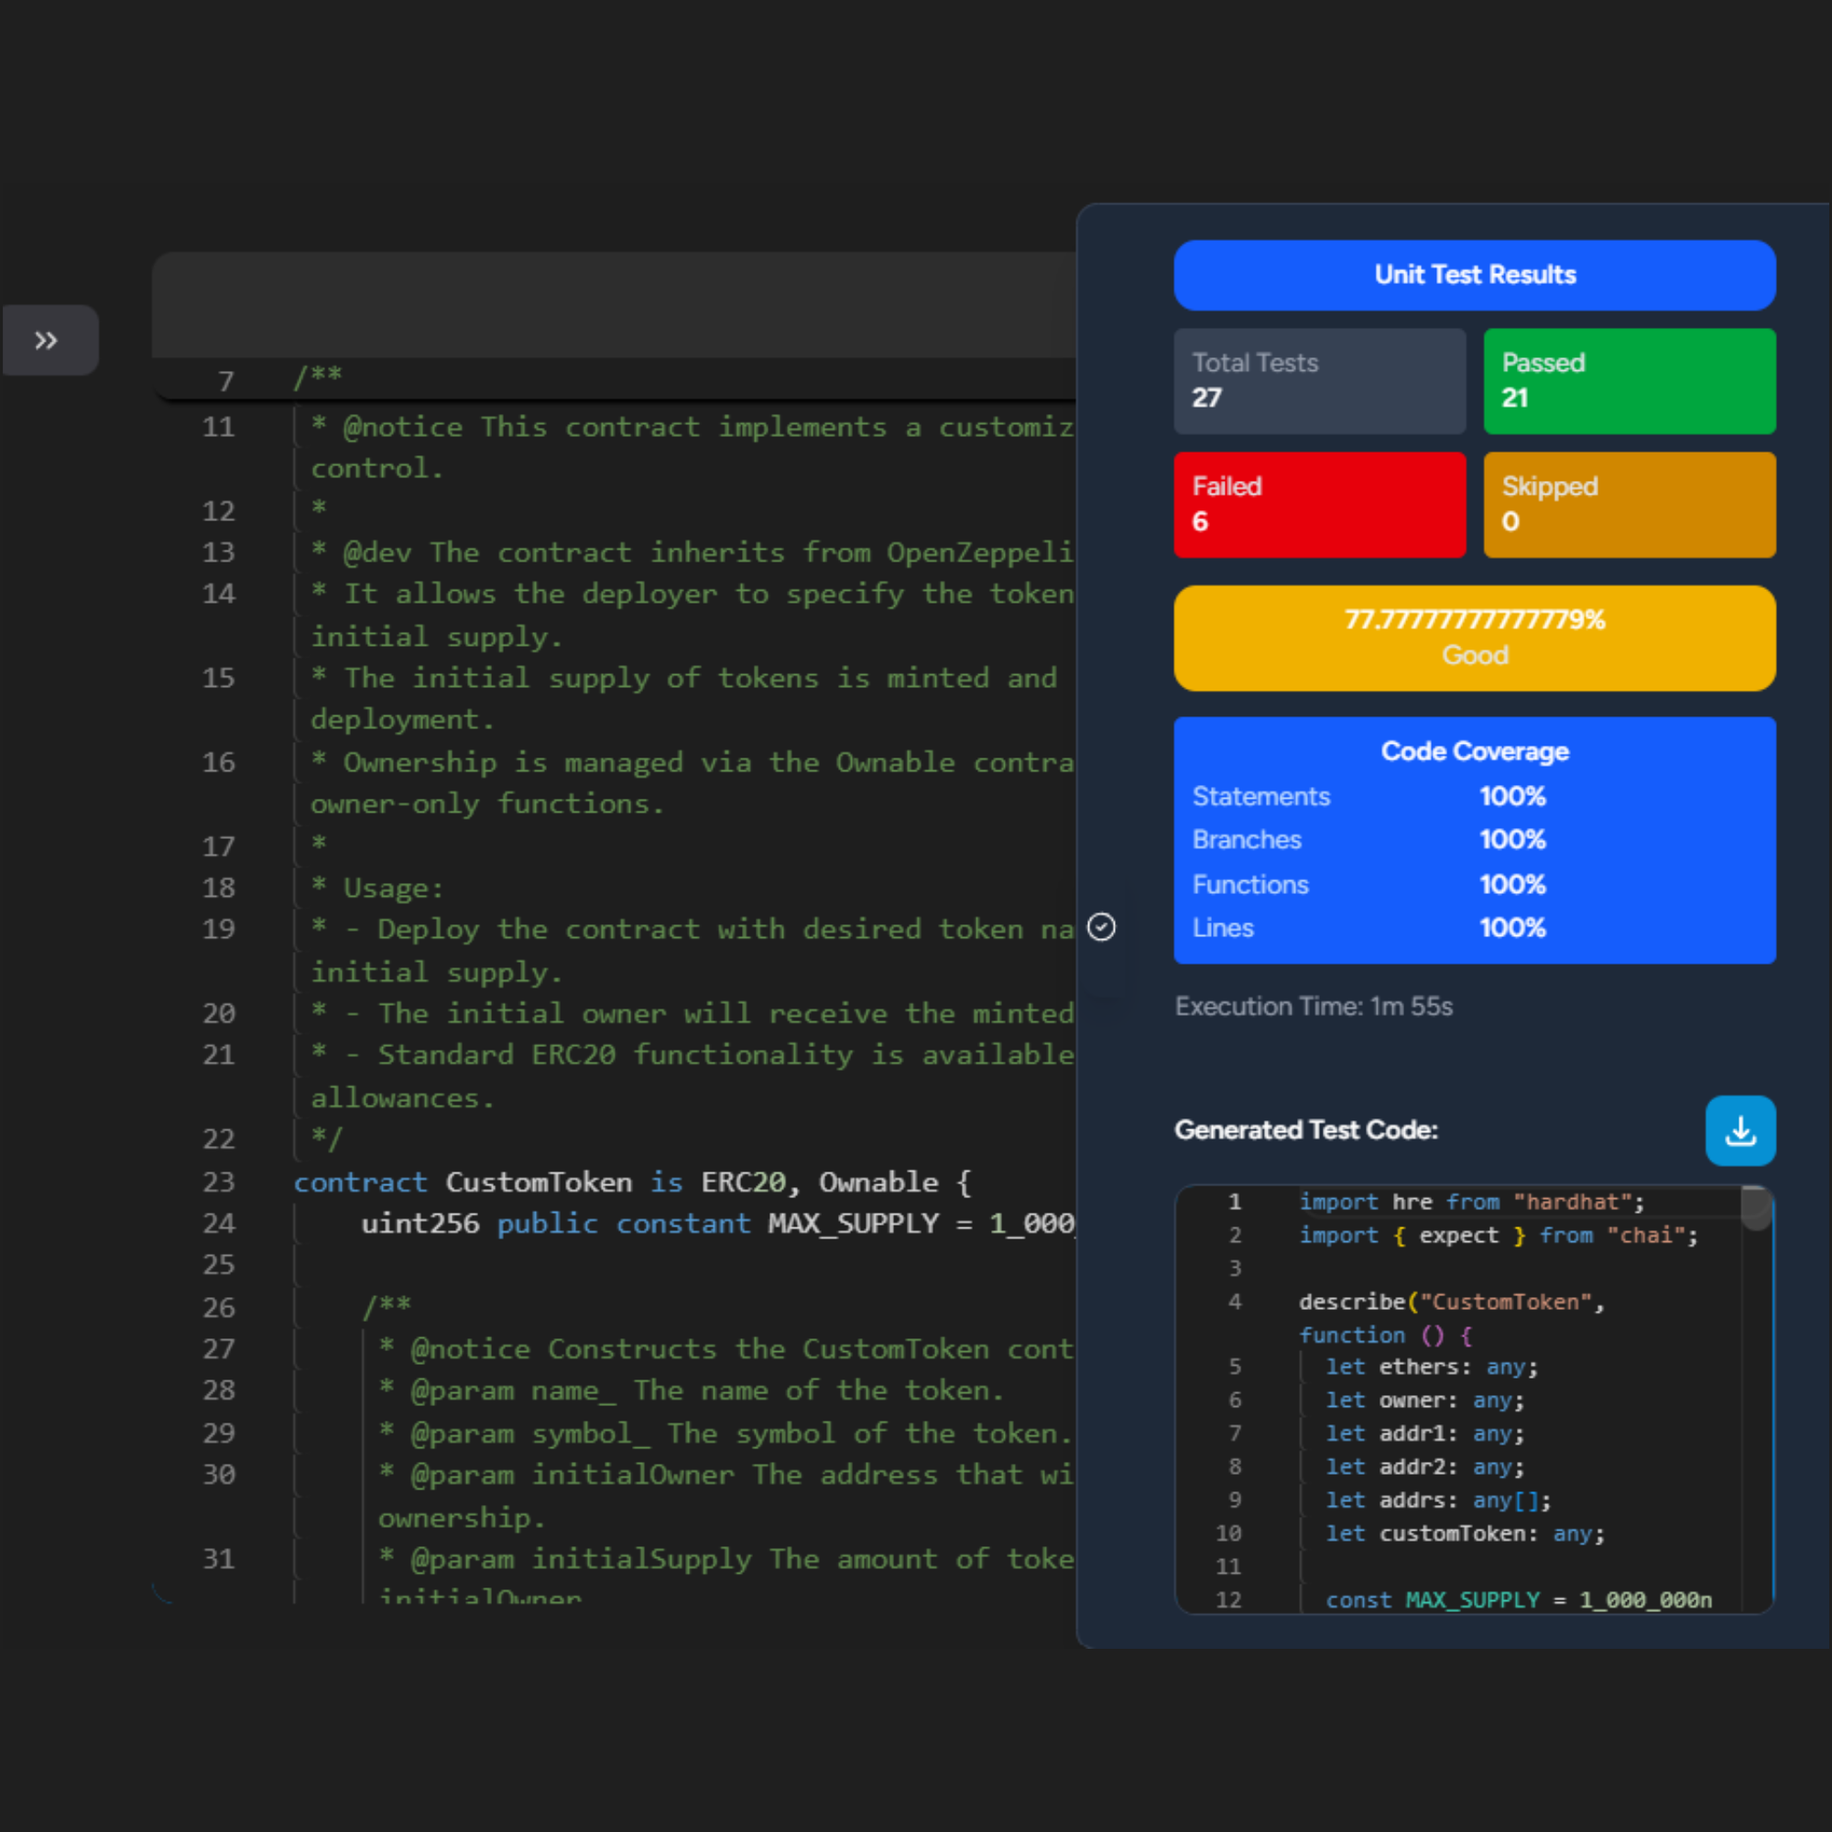
Task: Select the Total Tests 27 card
Action: pyautogui.click(x=1320, y=381)
